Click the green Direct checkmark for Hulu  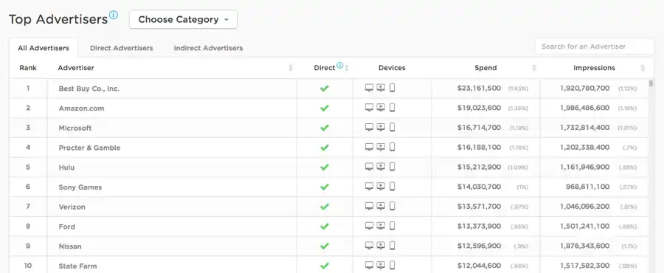tap(325, 167)
